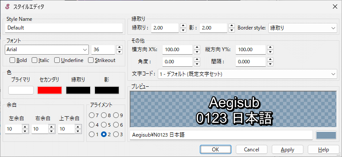
Task: Decrease 間隔 spacing down arrow
Action: tap(270, 64)
